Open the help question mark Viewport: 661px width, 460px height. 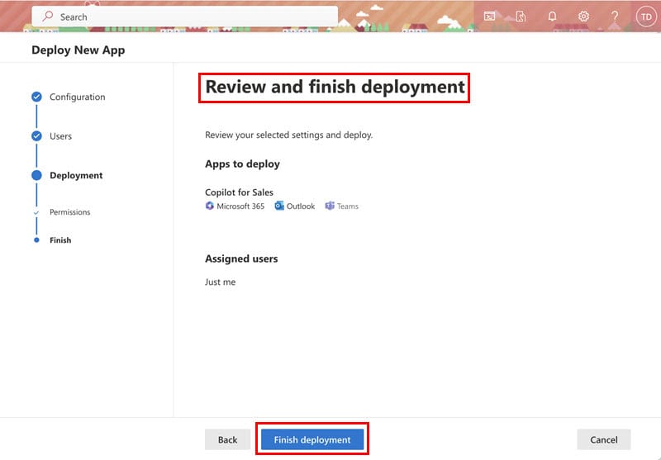click(615, 17)
